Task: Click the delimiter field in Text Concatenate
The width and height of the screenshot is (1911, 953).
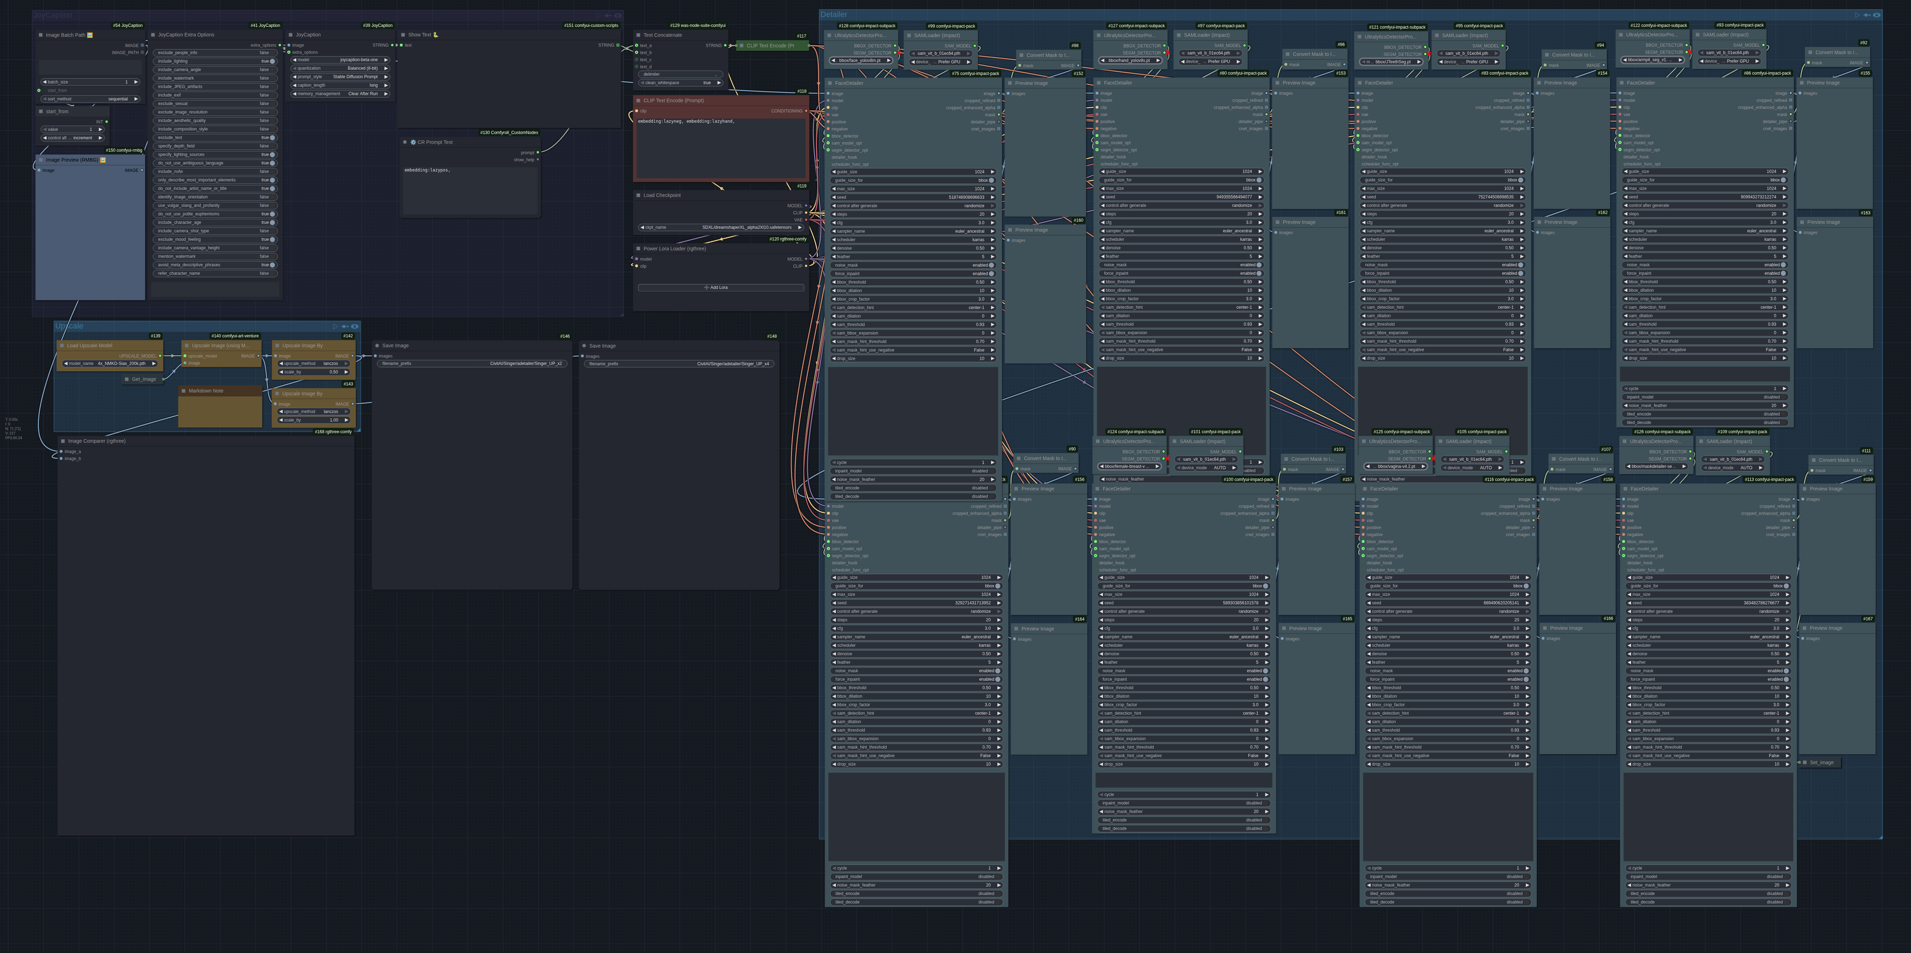Action: [x=680, y=74]
